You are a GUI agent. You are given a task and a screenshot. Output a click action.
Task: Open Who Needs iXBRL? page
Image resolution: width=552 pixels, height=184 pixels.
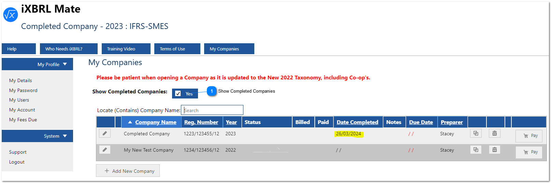(x=69, y=49)
